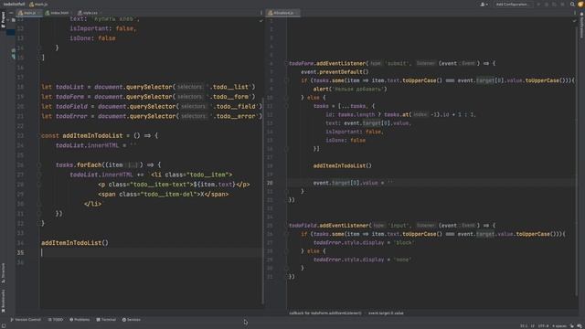Open Problems tool window
The height and width of the screenshot is (329, 585).
click(x=80, y=320)
